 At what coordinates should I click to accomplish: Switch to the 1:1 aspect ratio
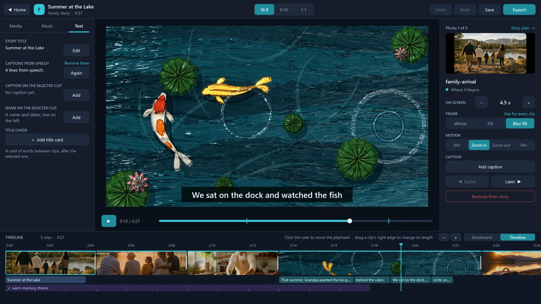pyautogui.click(x=303, y=10)
